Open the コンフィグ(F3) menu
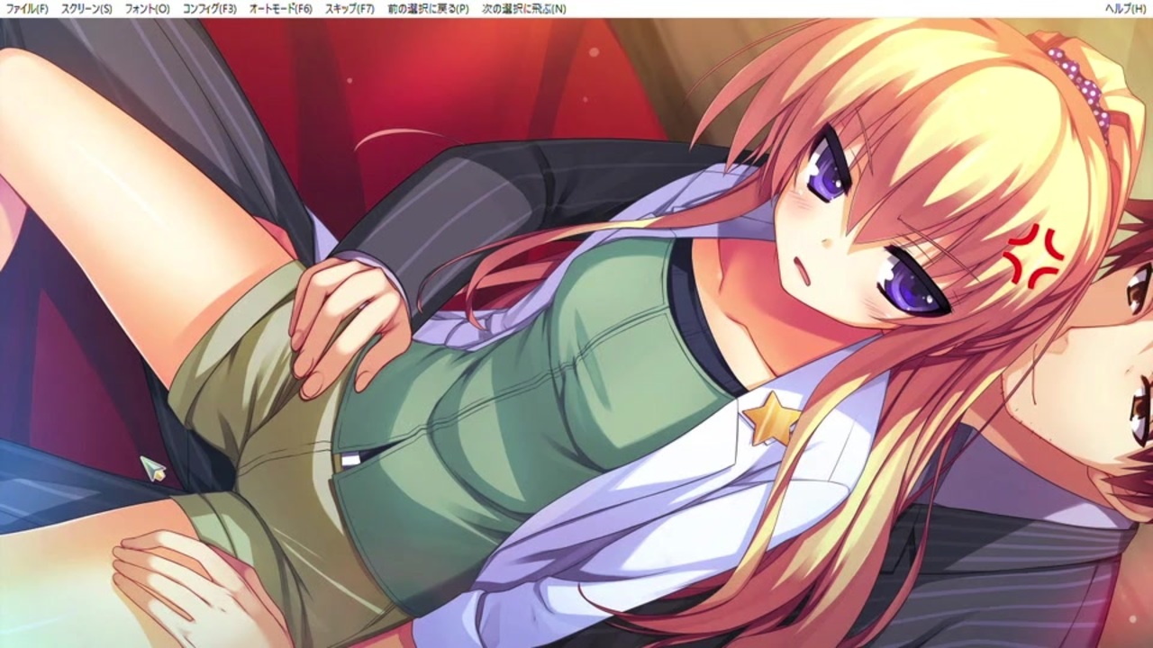 209,9
